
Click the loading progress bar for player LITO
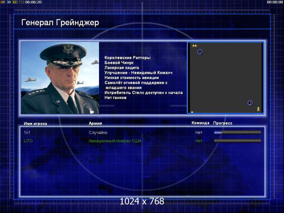coord(237,141)
